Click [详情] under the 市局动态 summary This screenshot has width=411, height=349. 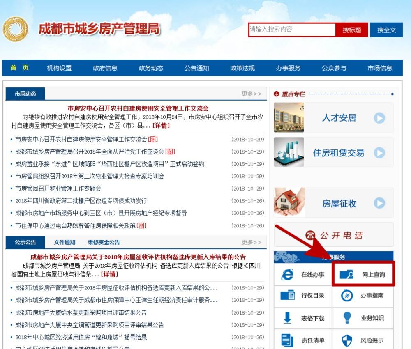point(161,125)
